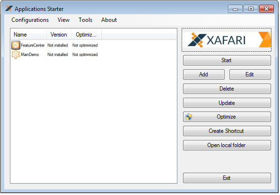This screenshot has width=280, height=195.
Task: Click the shield icon on Optimize
Action: [189, 117]
